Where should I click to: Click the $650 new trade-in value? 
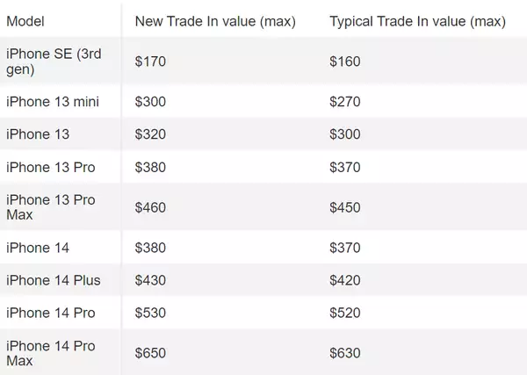coord(149,353)
